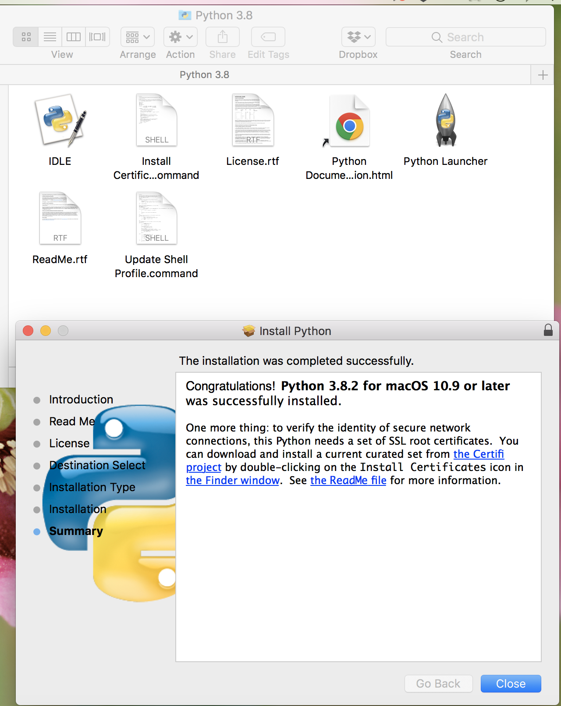This screenshot has width=561, height=706.
Task: Open the Action gear menu
Action: (x=181, y=37)
